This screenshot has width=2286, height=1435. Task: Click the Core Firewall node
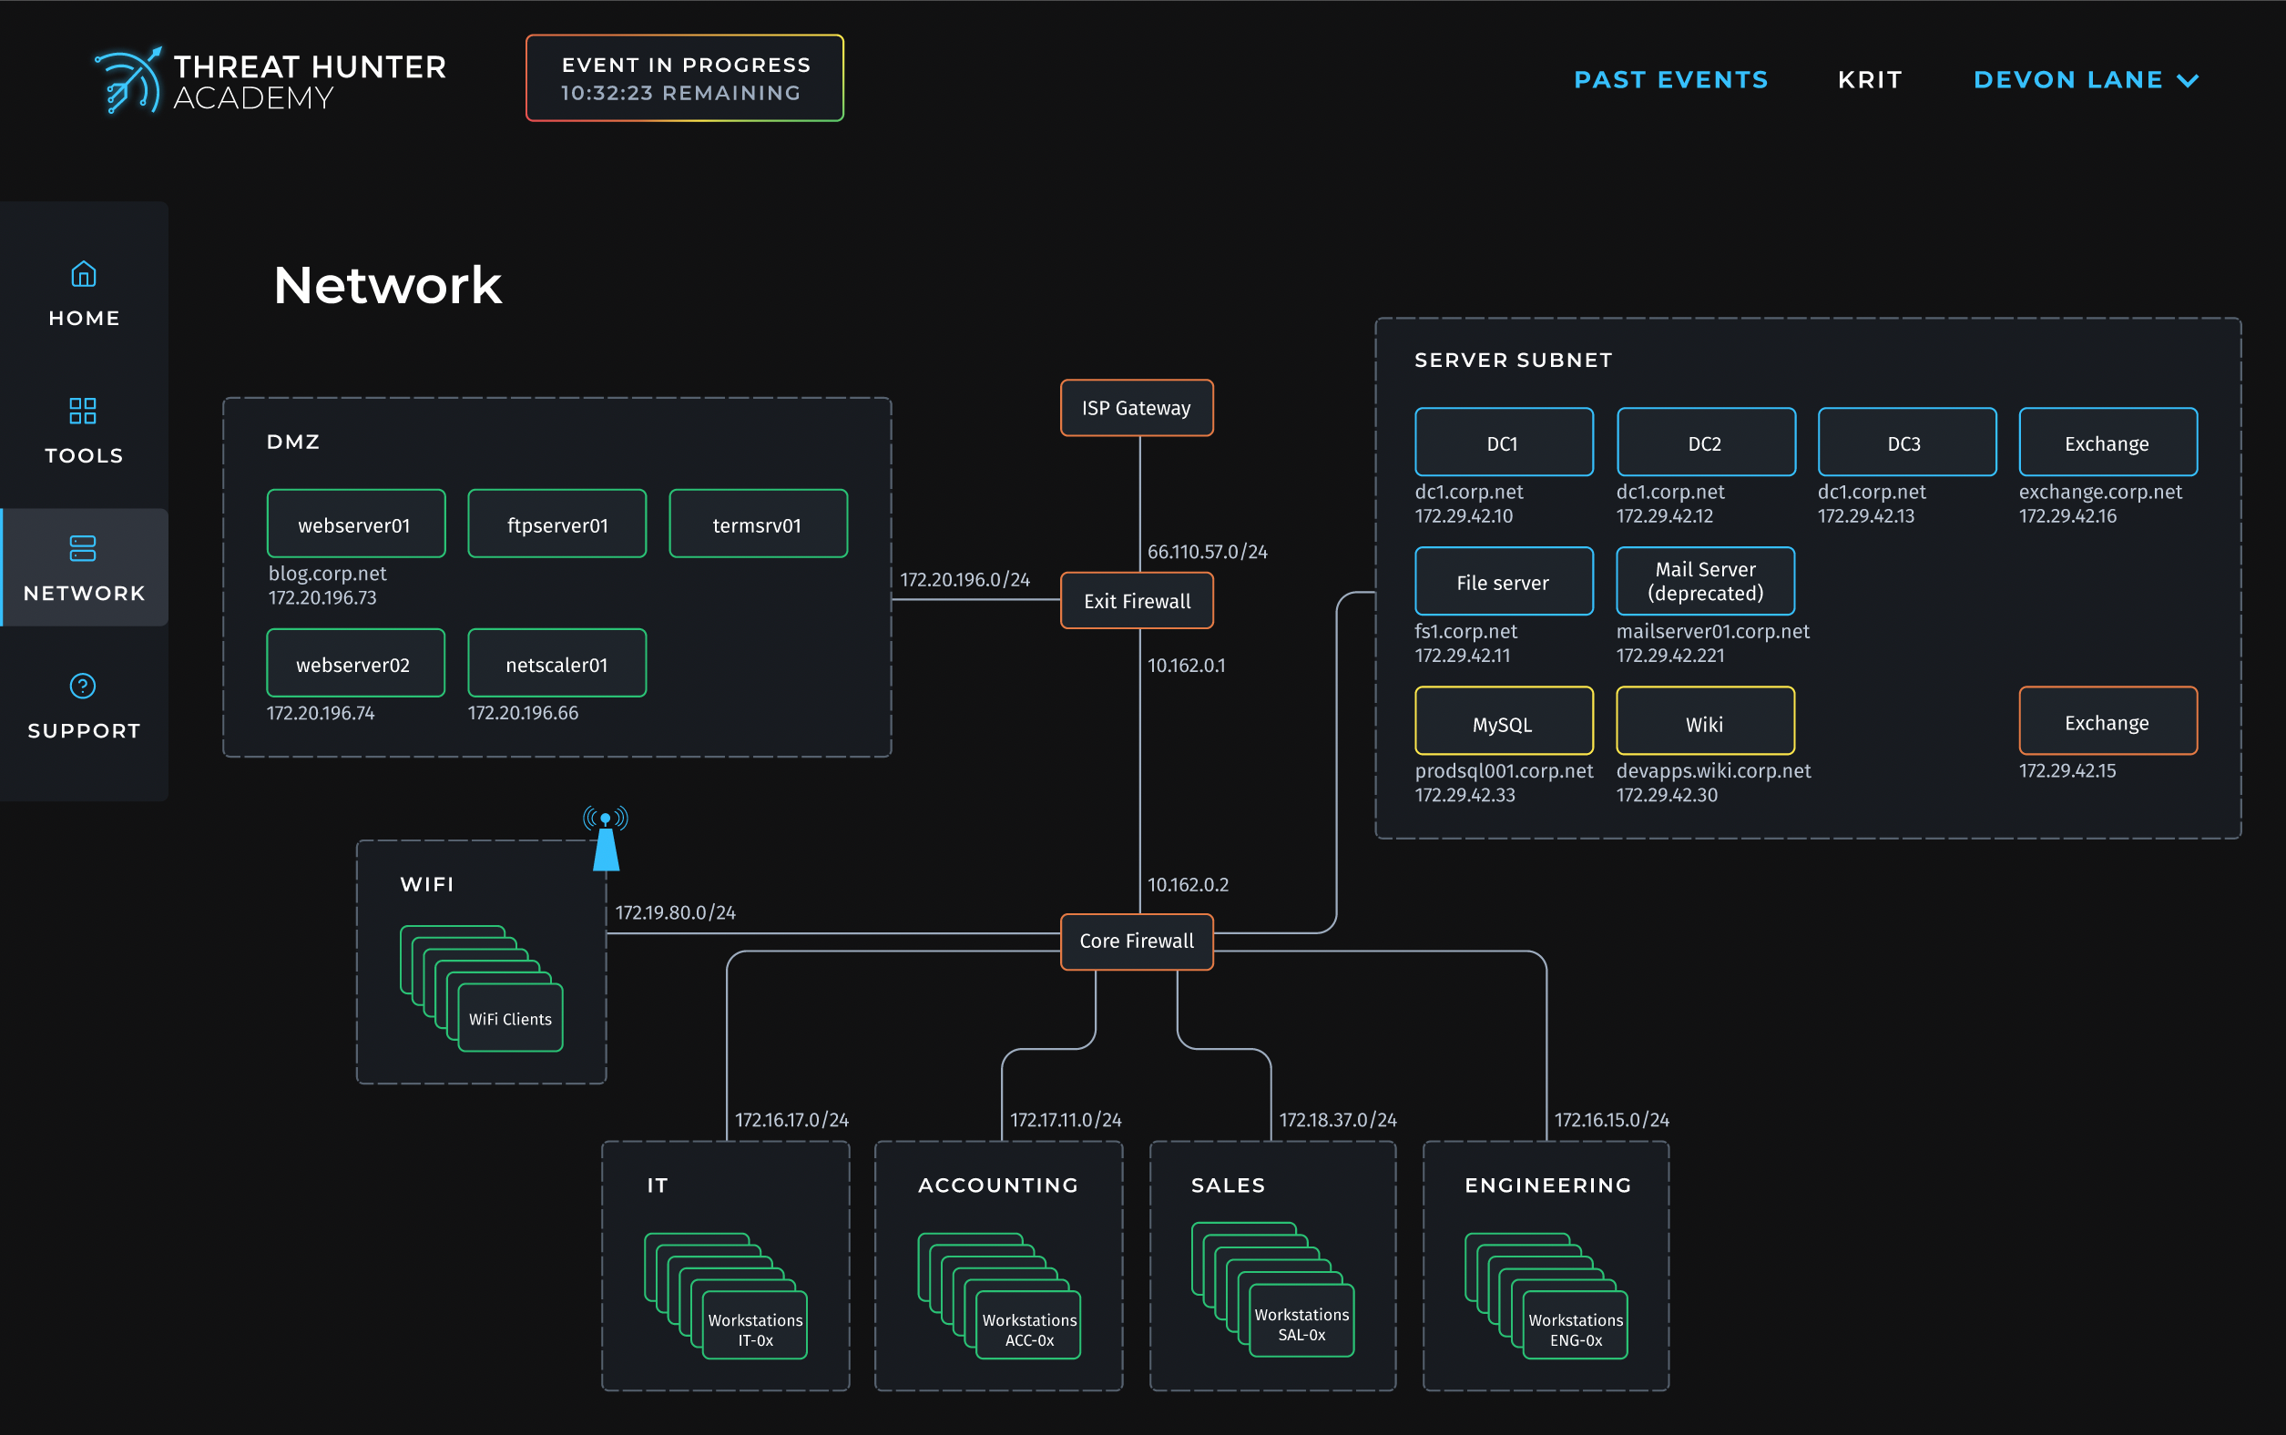[1137, 941]
